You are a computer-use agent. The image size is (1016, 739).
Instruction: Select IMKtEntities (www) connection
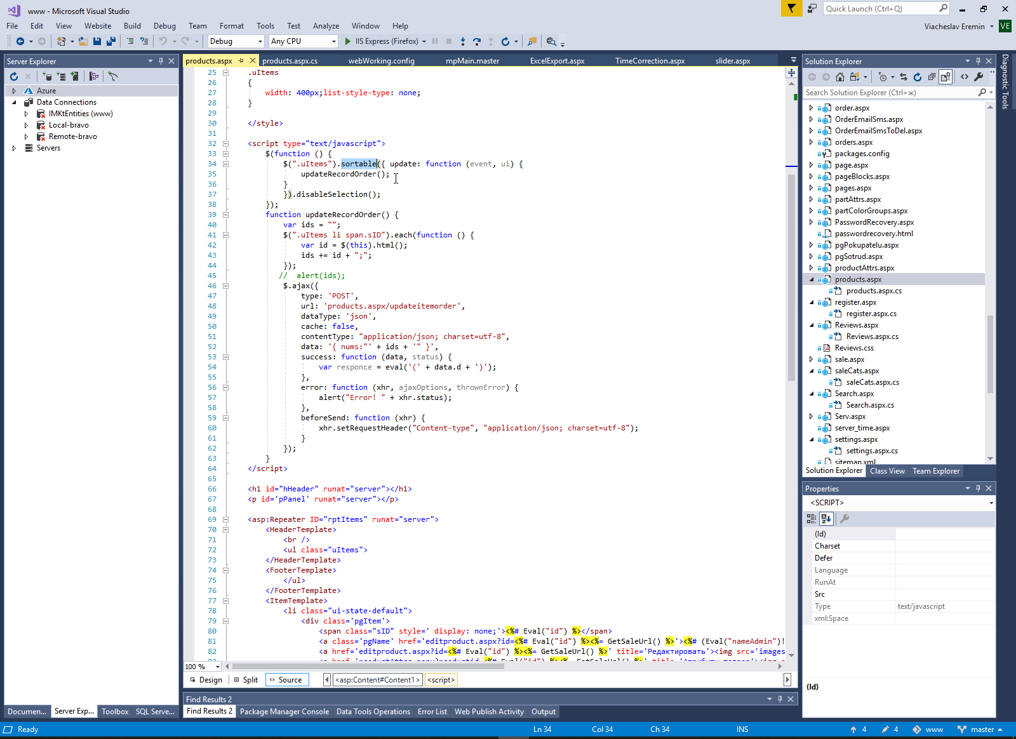click(81, 114)
